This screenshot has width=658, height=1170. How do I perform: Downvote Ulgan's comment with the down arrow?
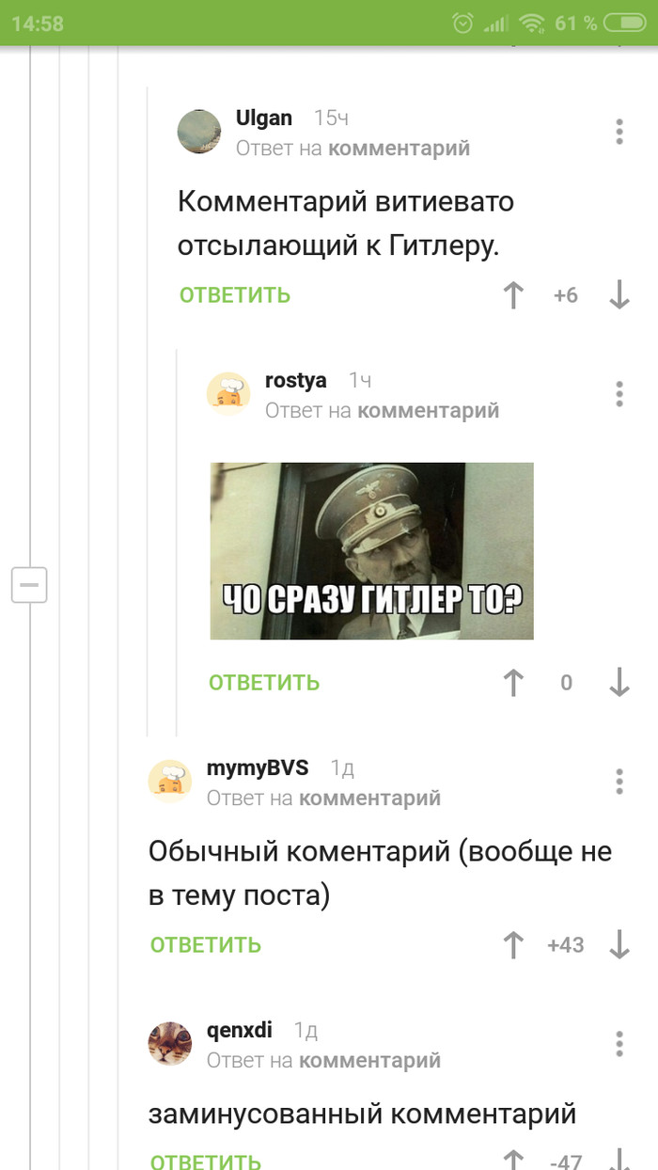pos(619,295)
